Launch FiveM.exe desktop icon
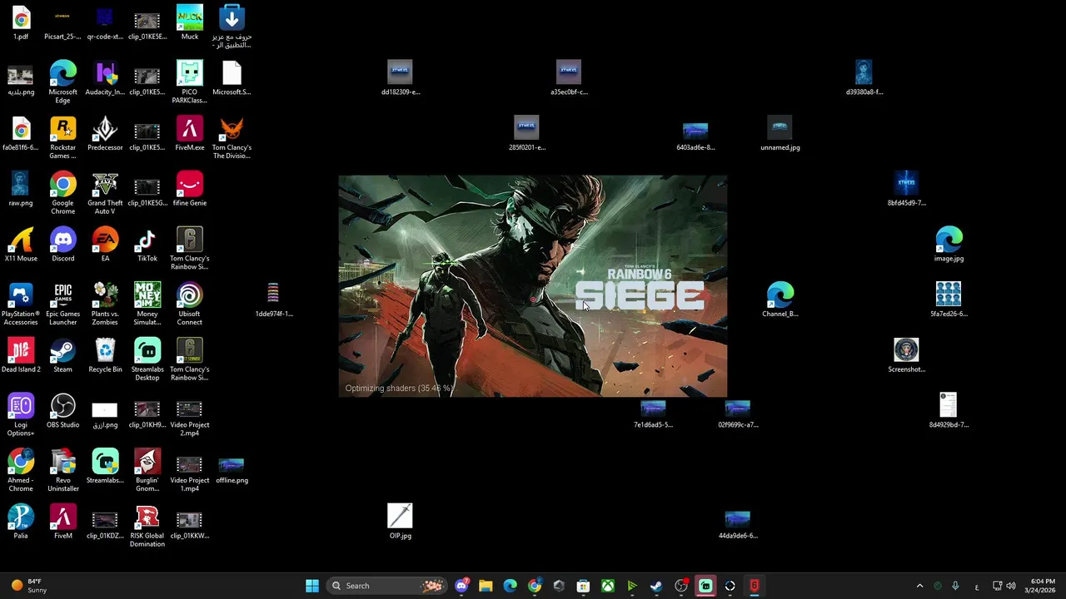The image size is (1066, 599). (190, 133)
